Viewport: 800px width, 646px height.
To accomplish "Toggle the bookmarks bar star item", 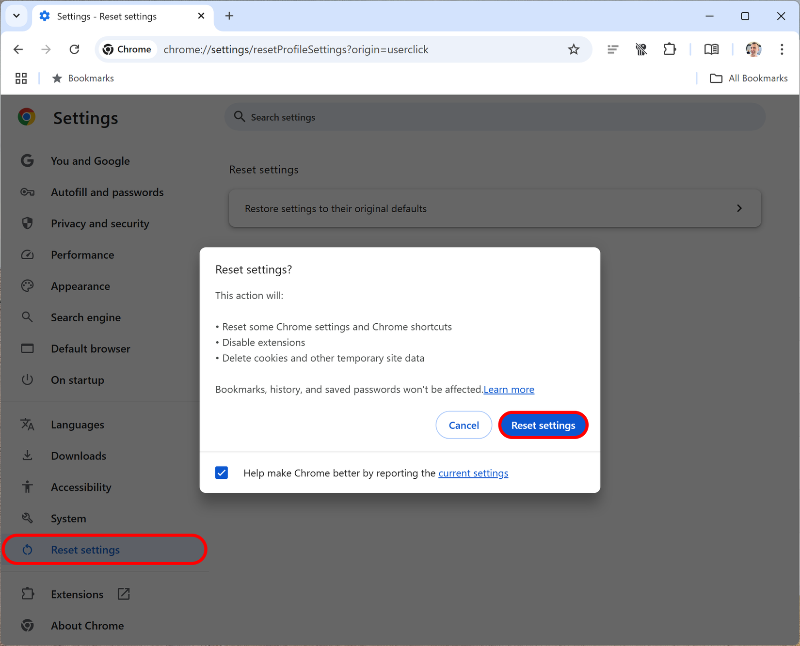I will (x=58, y=78).
